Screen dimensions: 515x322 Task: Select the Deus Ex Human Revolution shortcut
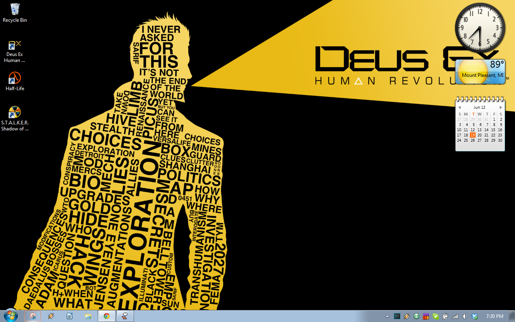[x=15, y=52]
